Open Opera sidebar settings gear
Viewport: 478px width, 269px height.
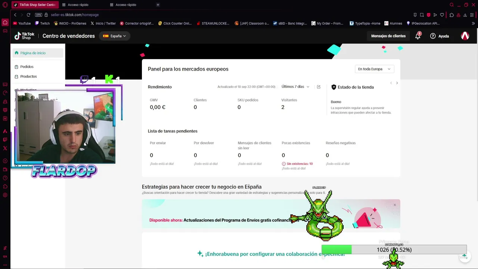(x=5, y=195)
